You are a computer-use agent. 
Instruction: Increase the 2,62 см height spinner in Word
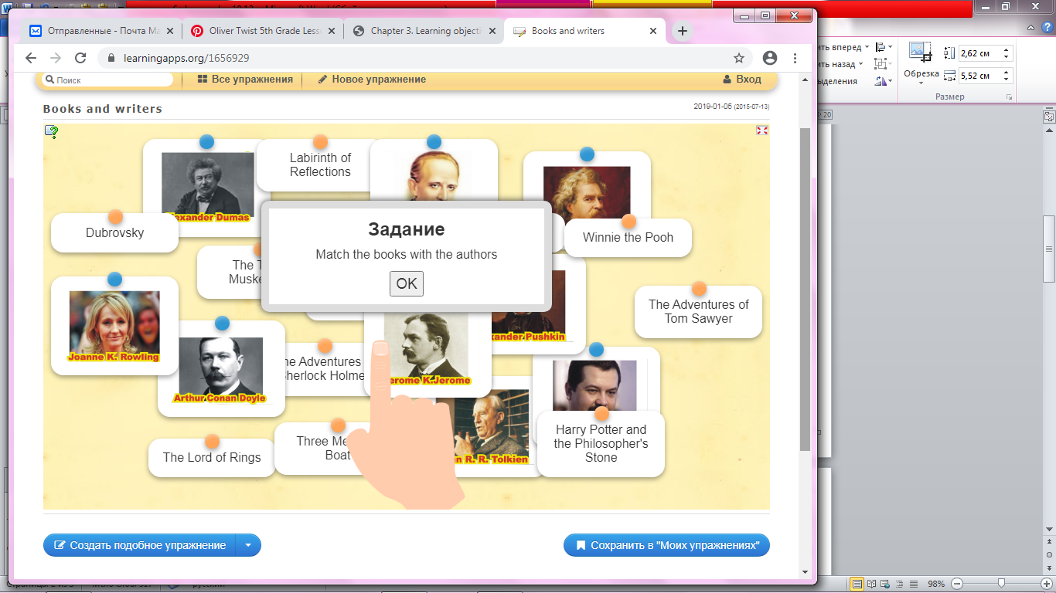(x=1007, y=50)
